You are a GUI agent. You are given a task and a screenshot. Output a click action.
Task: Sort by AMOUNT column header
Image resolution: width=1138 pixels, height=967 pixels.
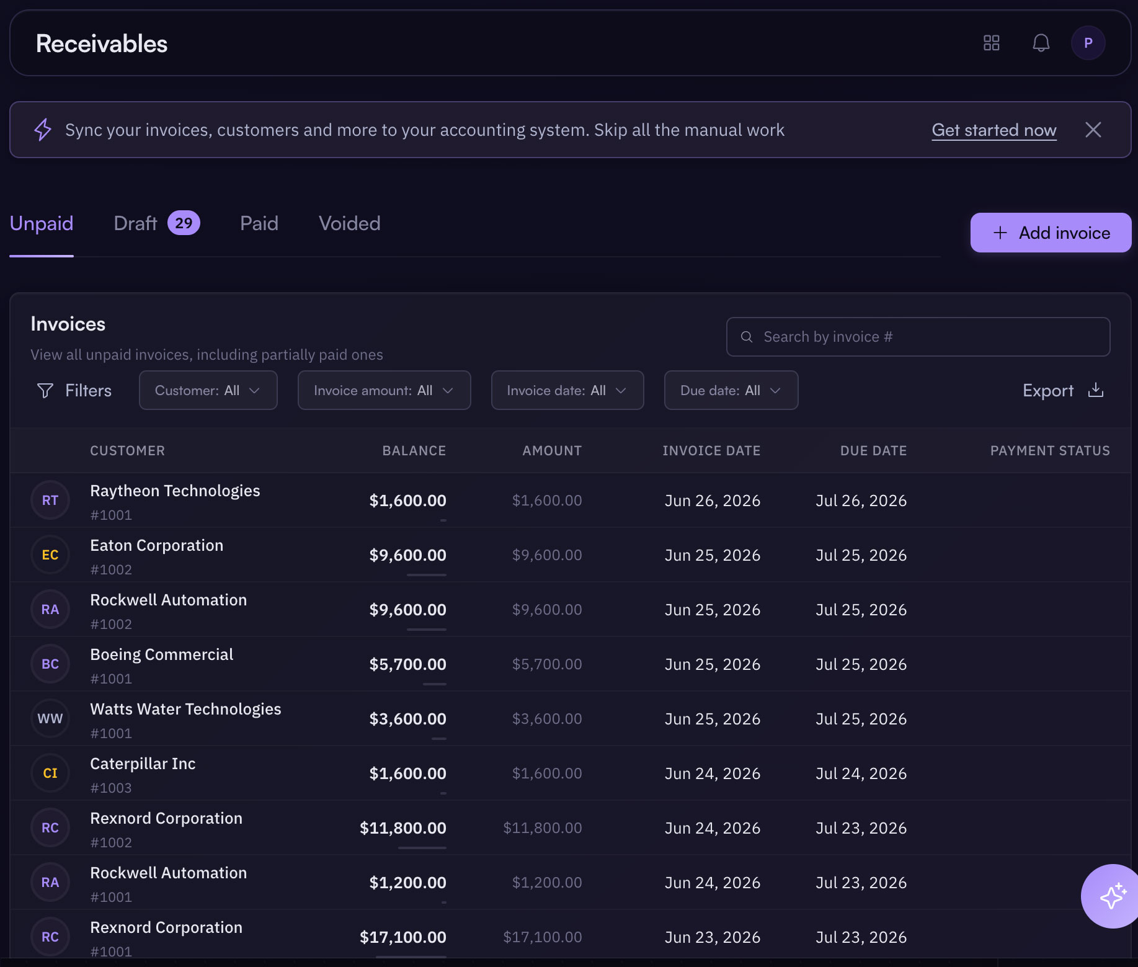point(552,451)
